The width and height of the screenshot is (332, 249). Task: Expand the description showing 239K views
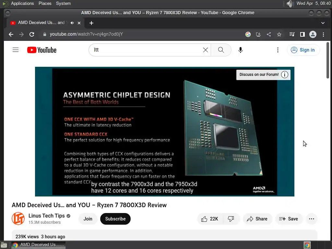(x=164, y=235)
